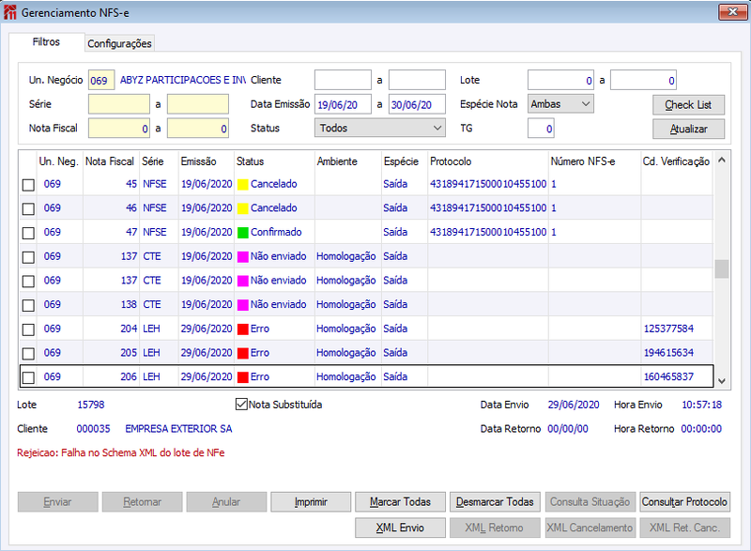
Task: Click the XML Envio button
Action: coord(400,528)
